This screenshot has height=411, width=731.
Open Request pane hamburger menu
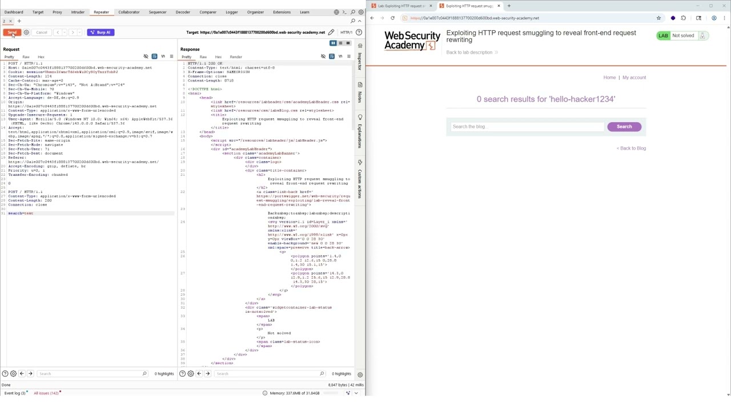[171, 57]
